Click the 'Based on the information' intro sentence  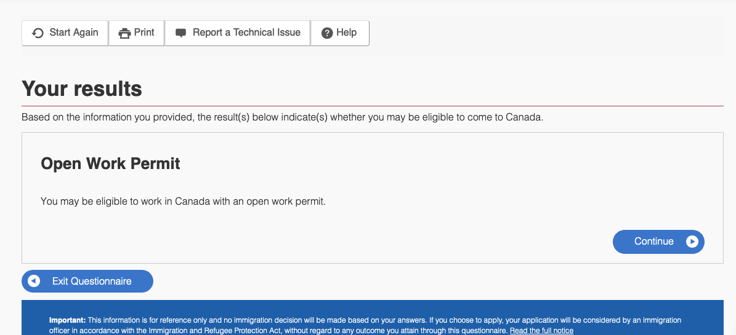pos(282,117)
